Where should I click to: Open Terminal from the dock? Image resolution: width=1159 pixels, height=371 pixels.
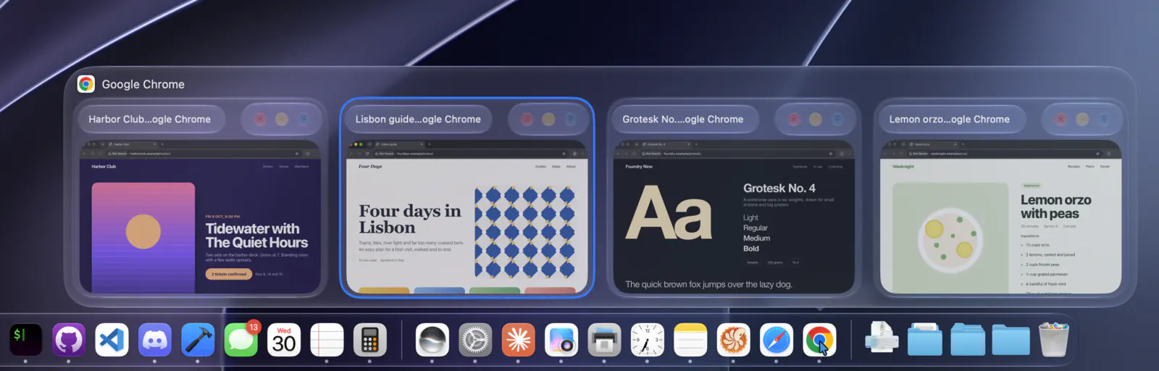[25, 340]
